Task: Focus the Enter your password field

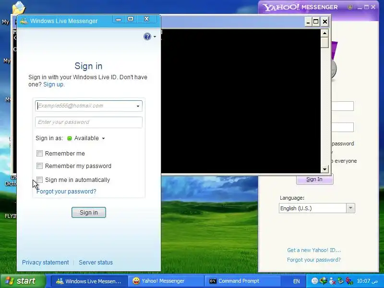Action: point(89,122)
